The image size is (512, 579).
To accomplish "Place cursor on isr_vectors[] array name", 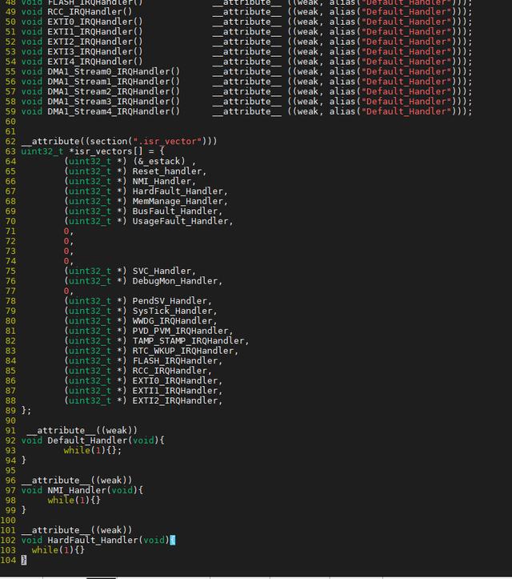I will point(109,151).
